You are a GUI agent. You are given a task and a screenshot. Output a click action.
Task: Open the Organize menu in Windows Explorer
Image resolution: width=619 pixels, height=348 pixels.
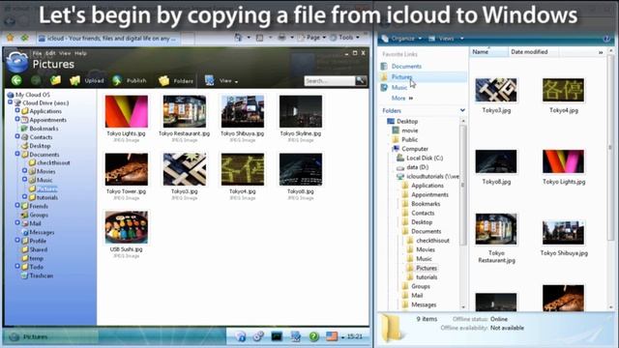tap(401, 39)
